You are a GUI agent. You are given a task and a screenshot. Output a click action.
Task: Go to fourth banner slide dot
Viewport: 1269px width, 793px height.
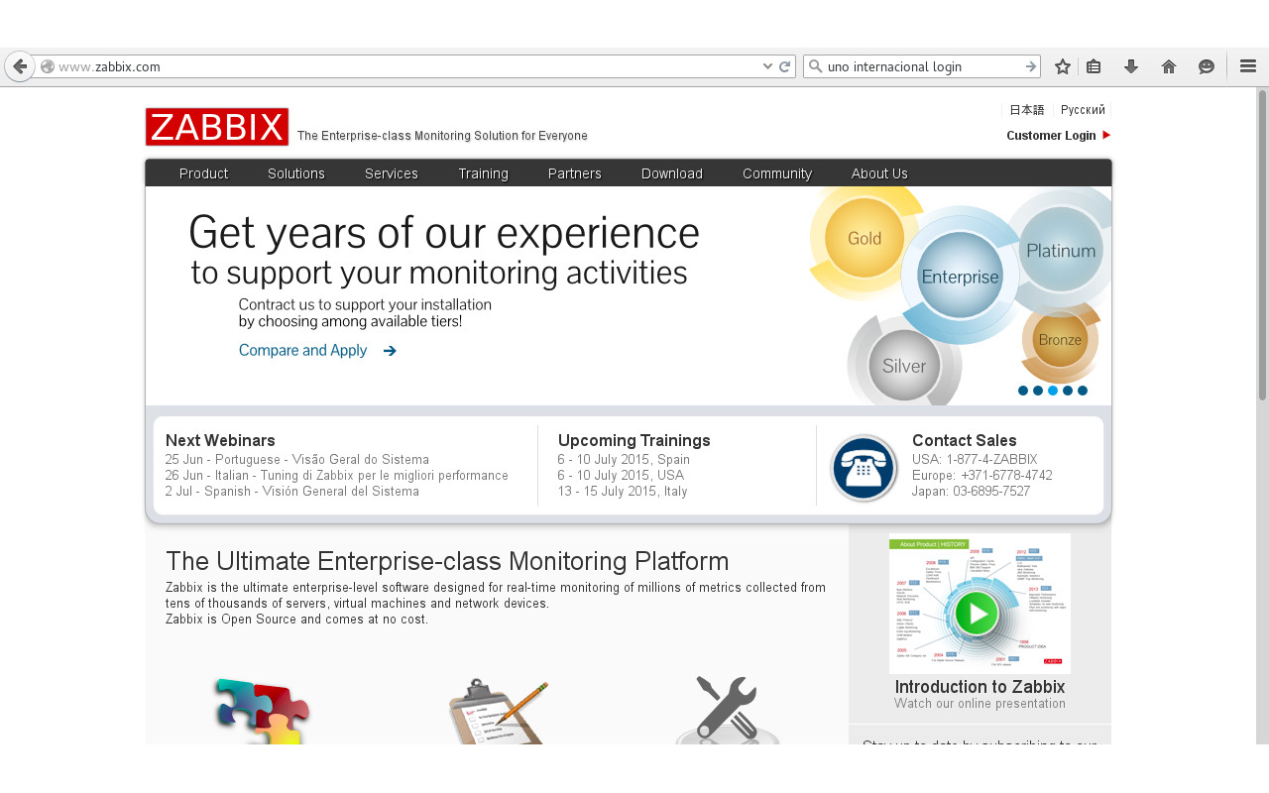pos(1068,391)
